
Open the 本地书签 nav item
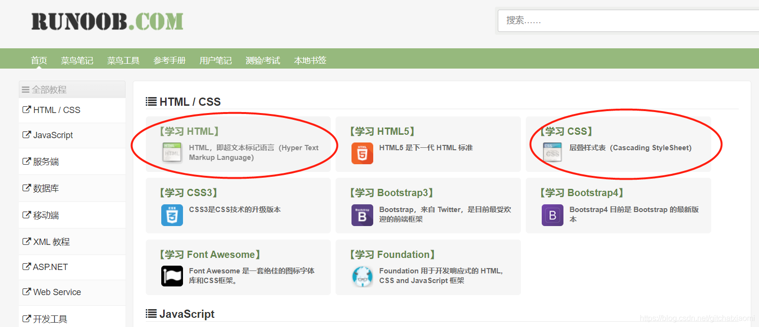point(310,60)
